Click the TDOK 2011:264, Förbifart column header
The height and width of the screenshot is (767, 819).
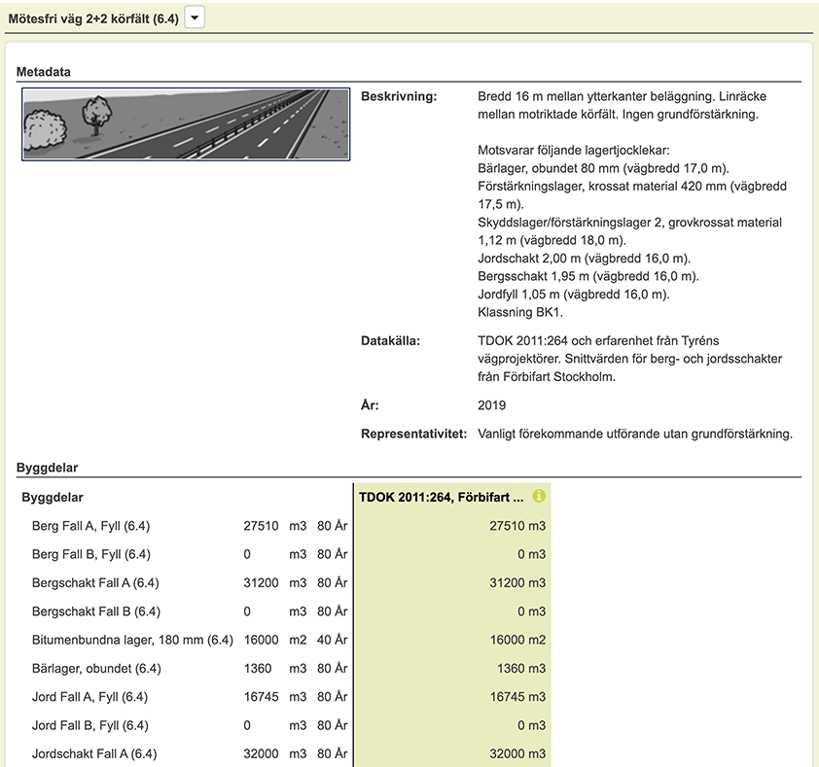441,497
